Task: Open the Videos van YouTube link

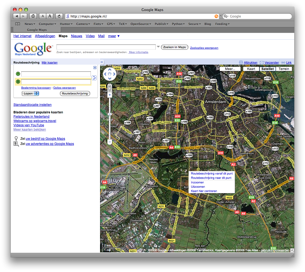Action: coord(29,125)
